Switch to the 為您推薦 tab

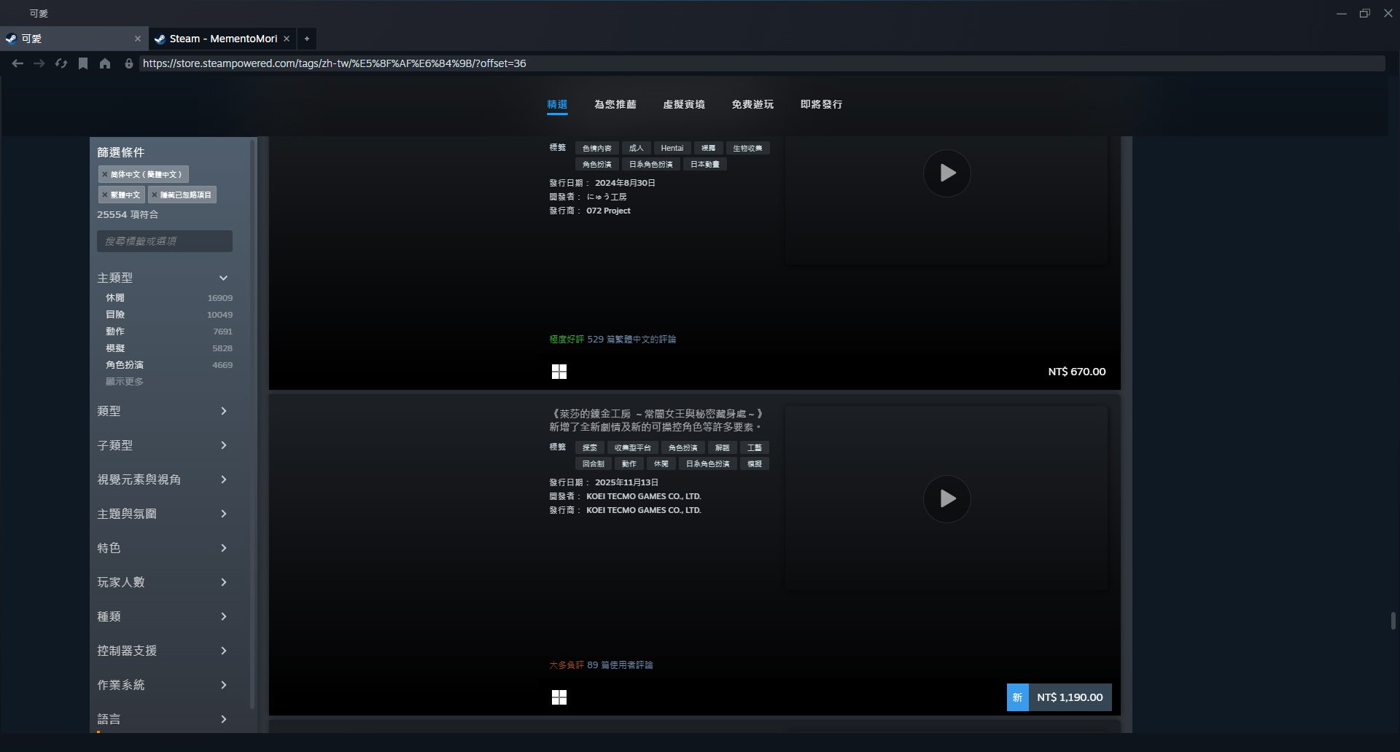pyautogui.click(x=615, y=104)
